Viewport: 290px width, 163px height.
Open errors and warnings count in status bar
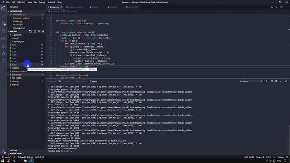(x=40, y=157)
